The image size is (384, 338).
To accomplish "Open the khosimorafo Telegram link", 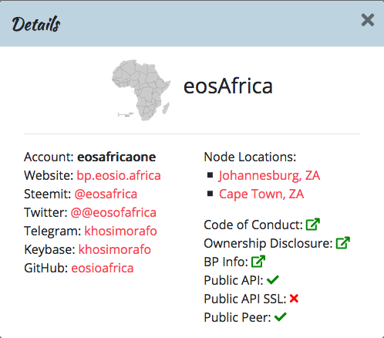I will point(121,231).
